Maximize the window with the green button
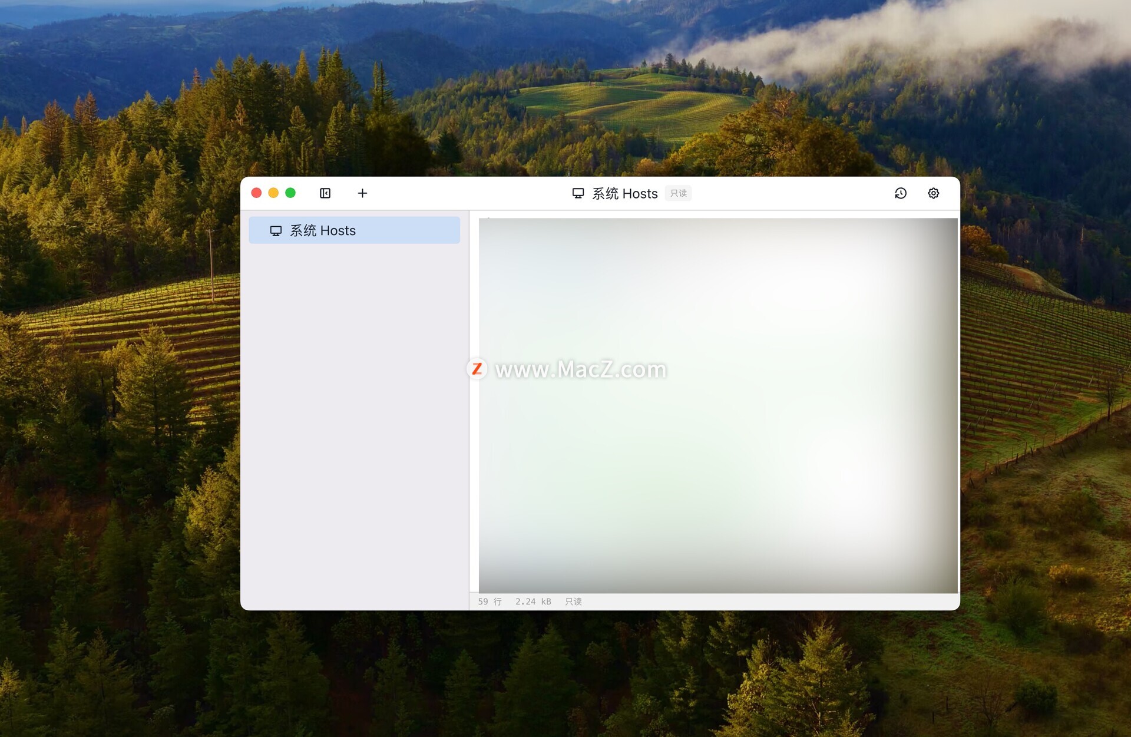 coord(290,193)
